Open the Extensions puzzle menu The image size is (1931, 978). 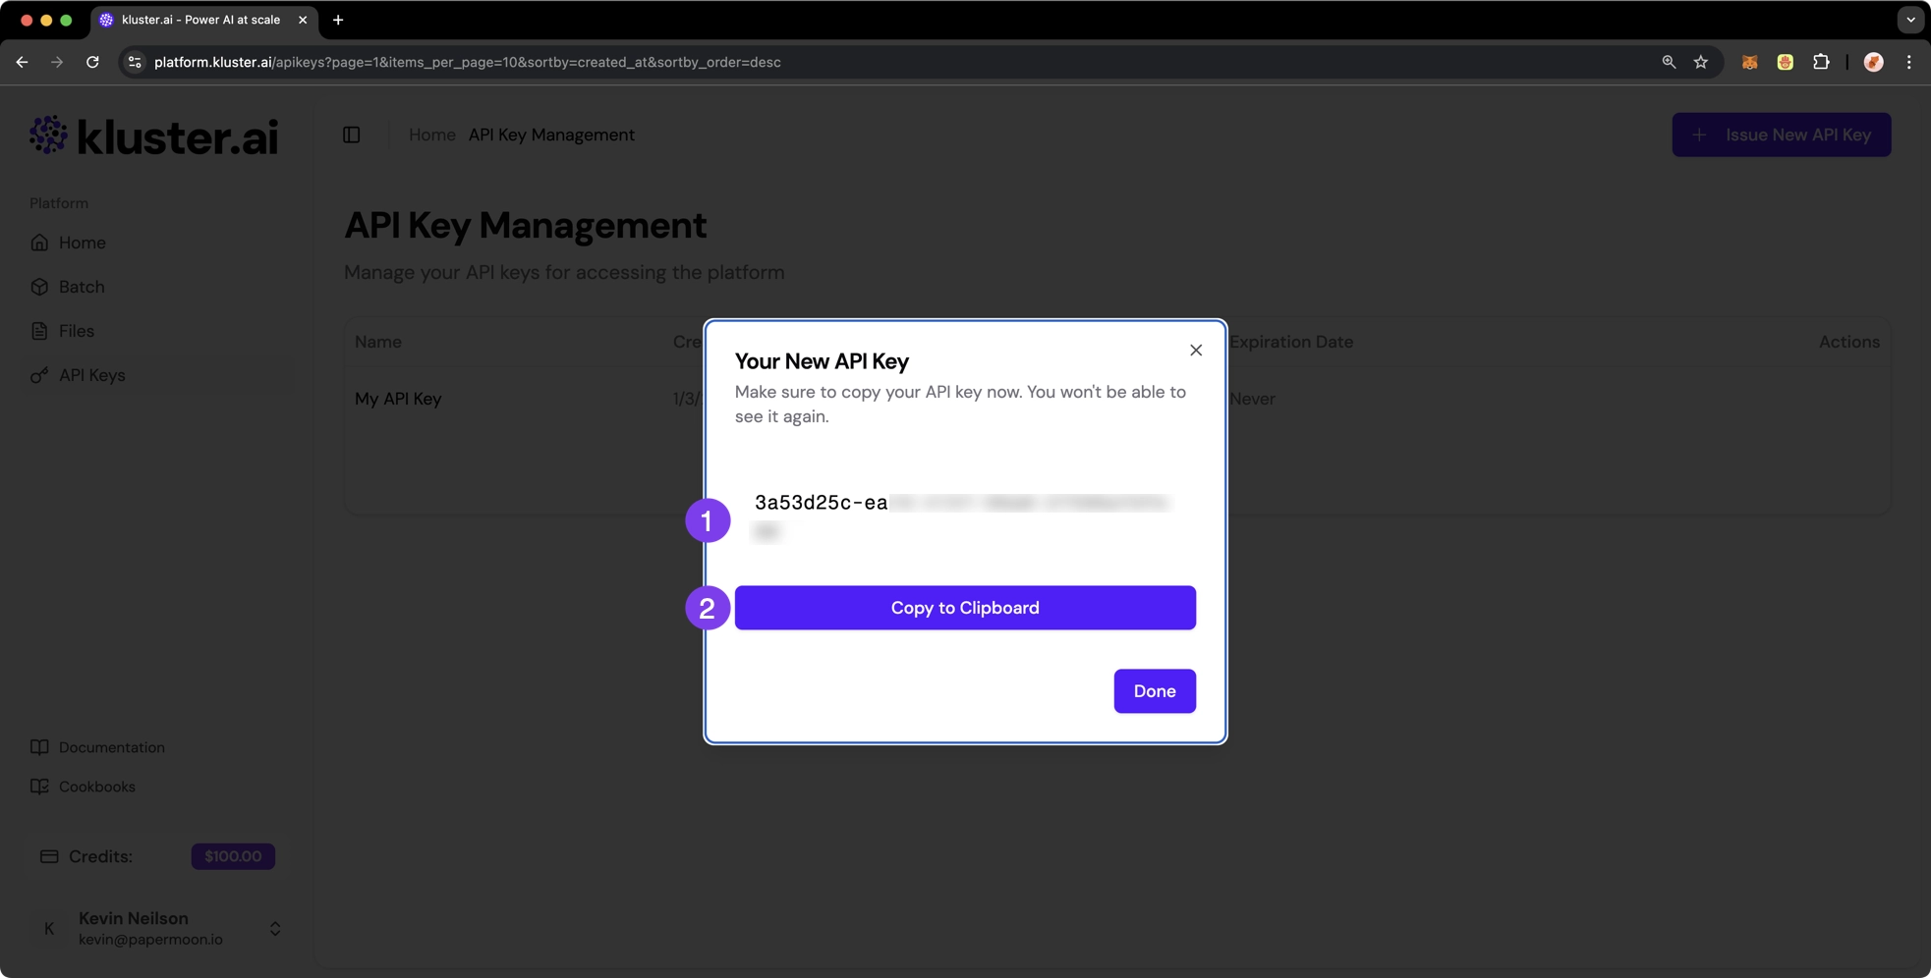1821,62
